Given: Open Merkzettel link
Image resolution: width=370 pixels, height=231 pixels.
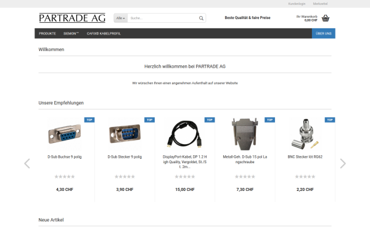Looking at the screenshot, I should click(320, 4).
